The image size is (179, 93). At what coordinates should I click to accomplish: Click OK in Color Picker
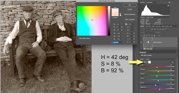(130, 5)
